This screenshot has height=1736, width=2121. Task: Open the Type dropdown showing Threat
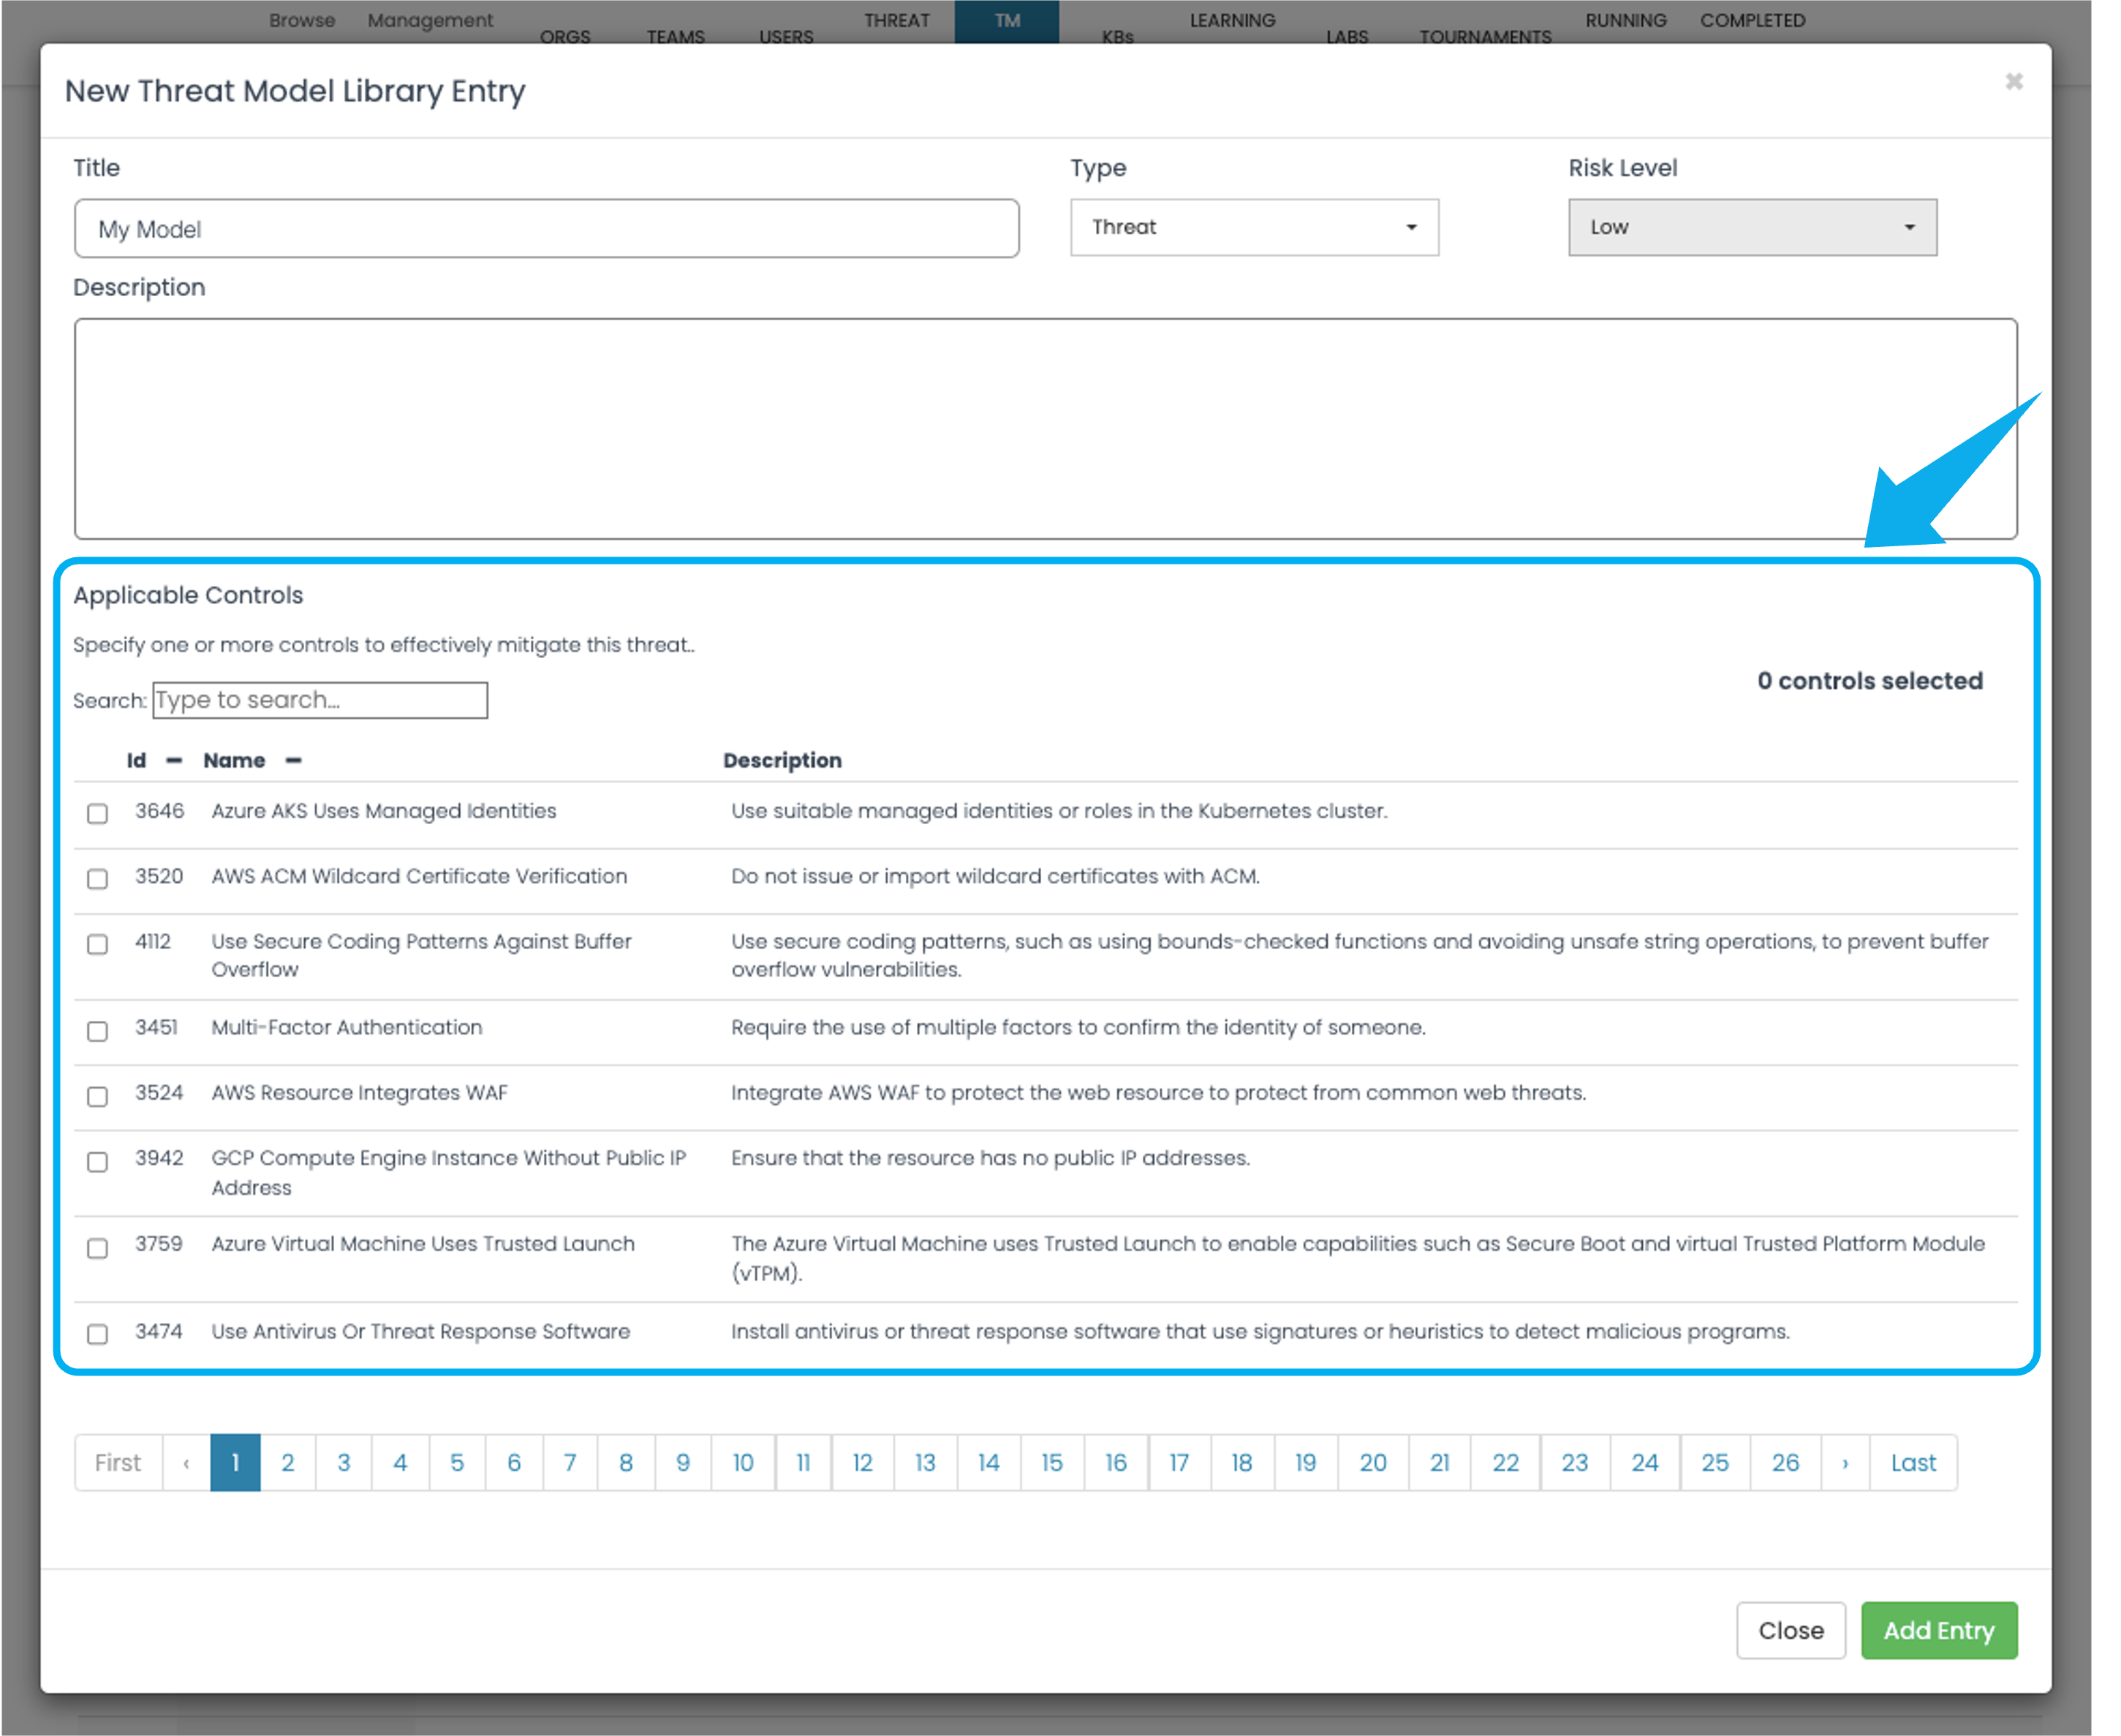point(1254,228)
